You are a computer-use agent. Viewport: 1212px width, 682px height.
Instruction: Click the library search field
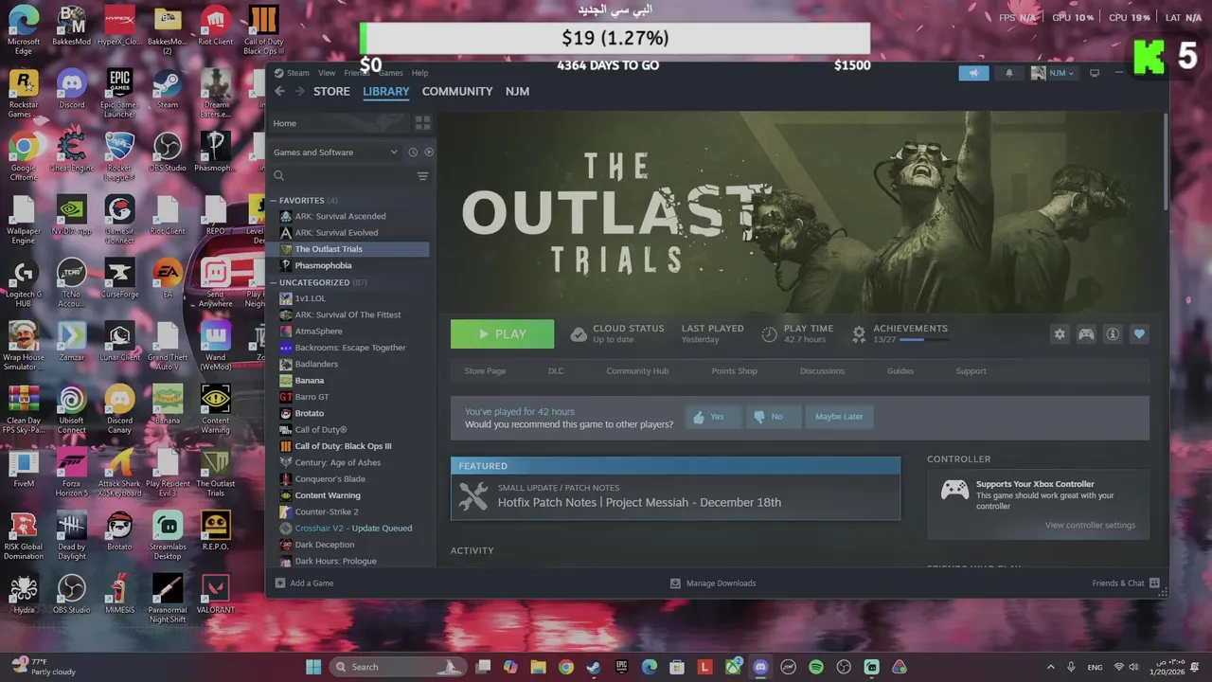[341, 176]
